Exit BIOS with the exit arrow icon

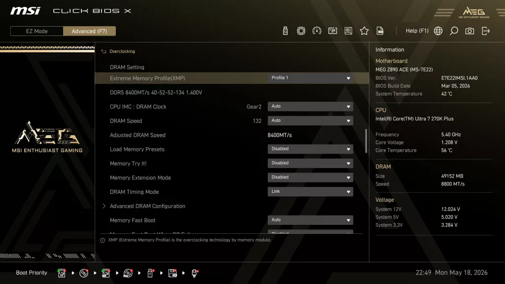click(x=485, y=31)
